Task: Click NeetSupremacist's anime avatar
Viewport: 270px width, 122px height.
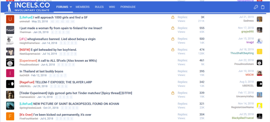Action: coord(10,52)
